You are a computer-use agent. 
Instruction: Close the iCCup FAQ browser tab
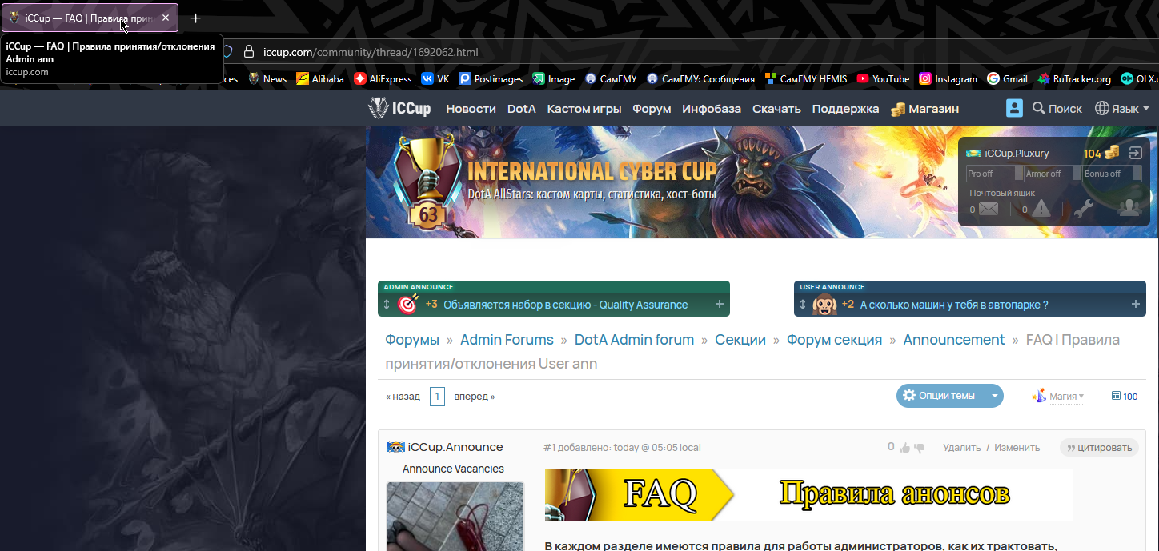click(x=166, y=18)
